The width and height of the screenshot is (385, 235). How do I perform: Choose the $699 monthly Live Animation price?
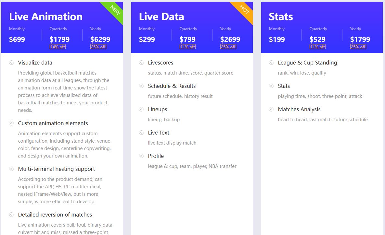17,40
